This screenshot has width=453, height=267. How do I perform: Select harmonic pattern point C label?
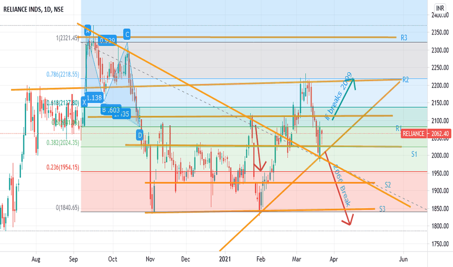127,34
